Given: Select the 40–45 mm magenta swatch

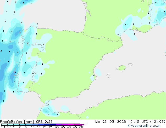Looking at the screenshot, I should (71, 125).
